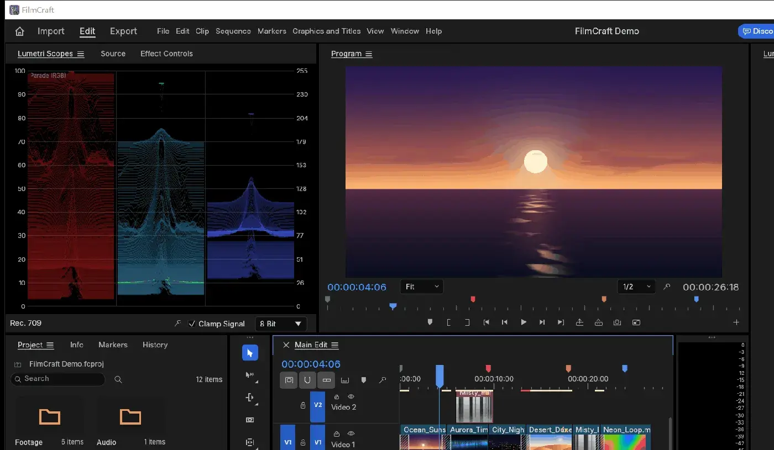774x450 pixels.
Task: Switch to the History tab
Action: (x=155, y=345)
